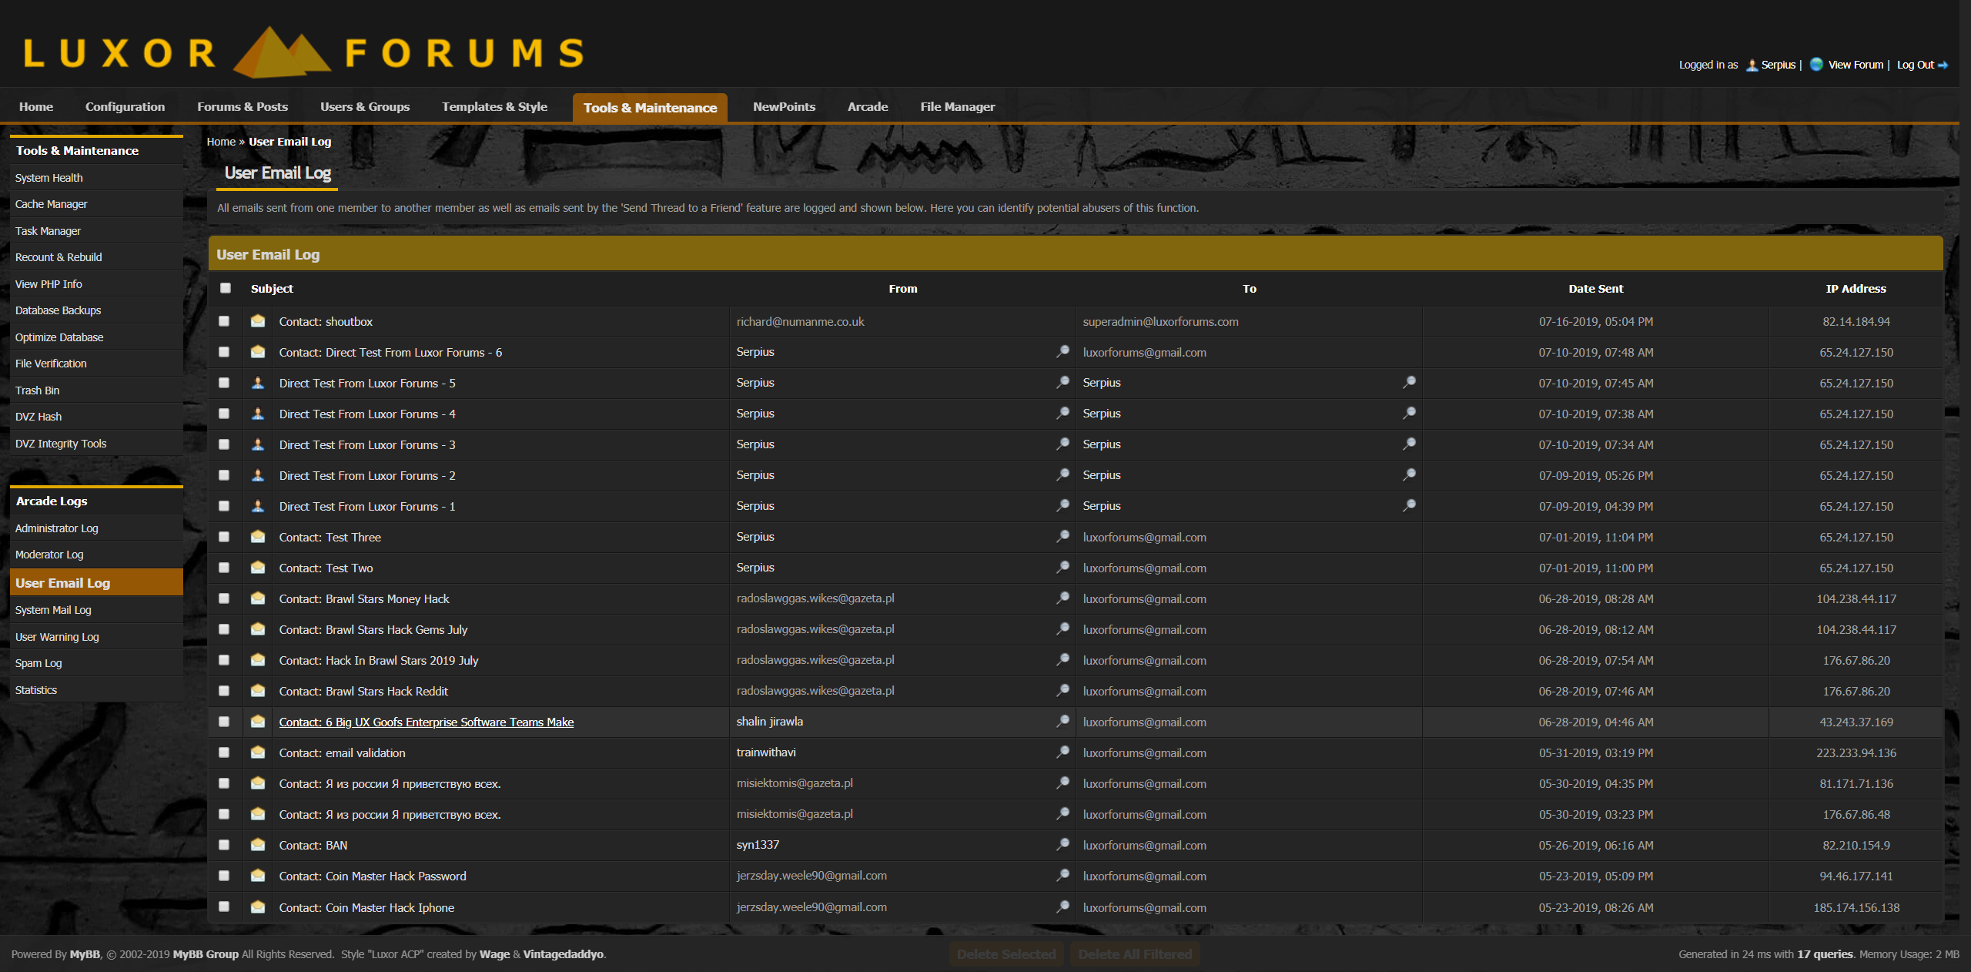This screenshot has width=1971, height=972.
Task: Click the View Forum link
Action: tap(1856, 65)
